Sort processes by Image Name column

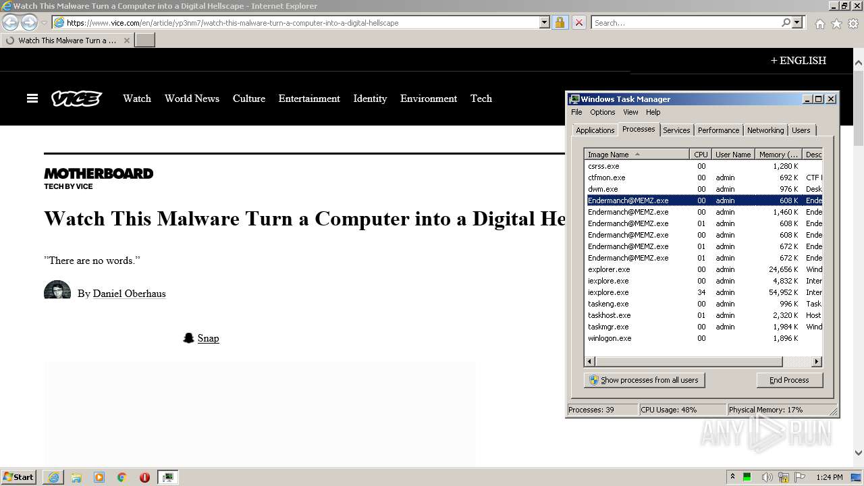pos(637,155)
